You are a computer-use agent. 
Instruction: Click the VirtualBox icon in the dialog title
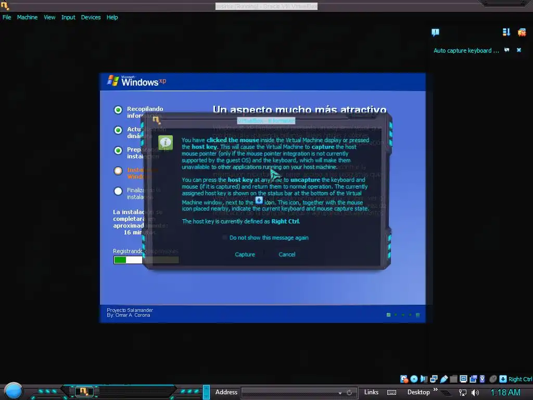tap(156, 120)
